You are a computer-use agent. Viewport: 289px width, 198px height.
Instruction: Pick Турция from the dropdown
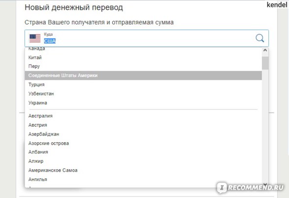point(143,85)
